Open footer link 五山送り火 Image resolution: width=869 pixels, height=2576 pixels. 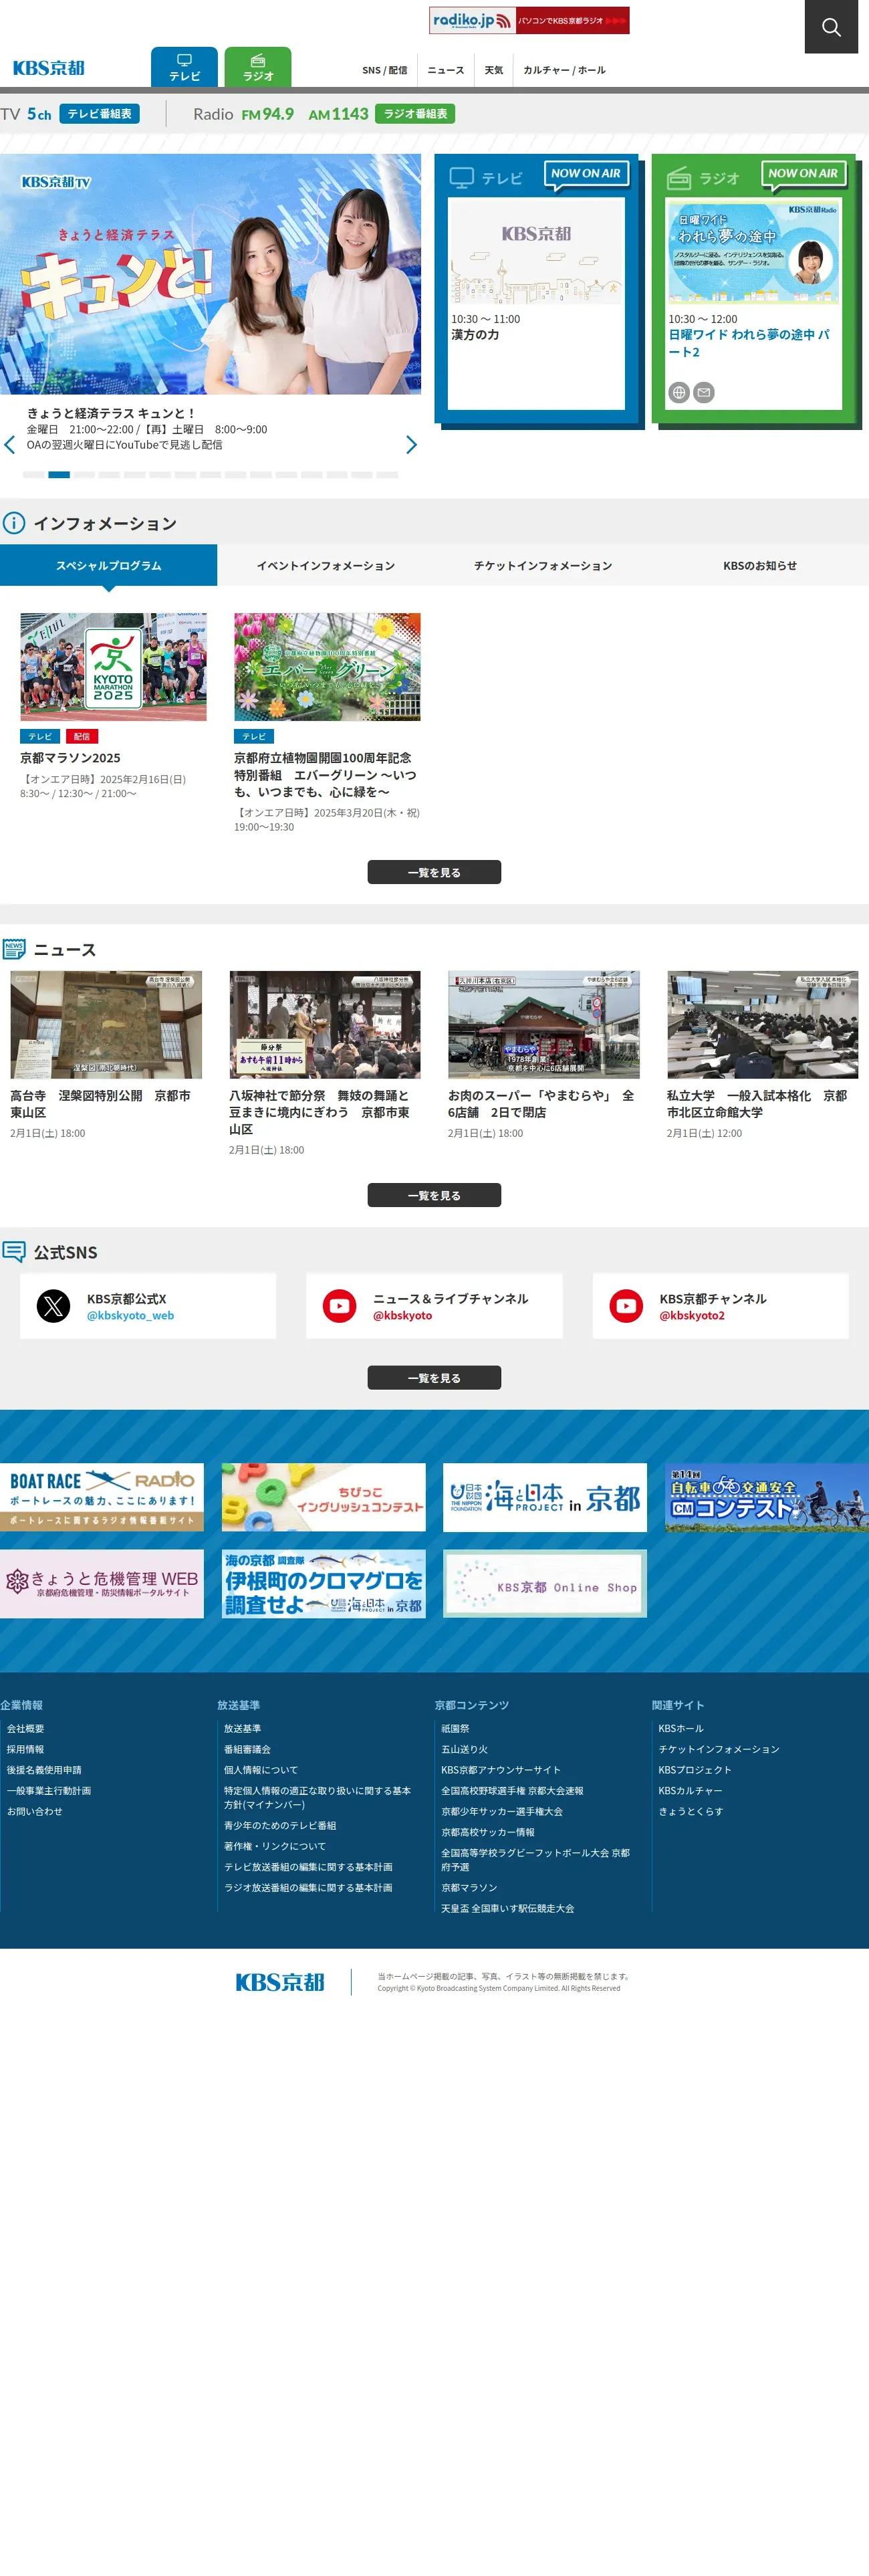tap(464, 1749)
